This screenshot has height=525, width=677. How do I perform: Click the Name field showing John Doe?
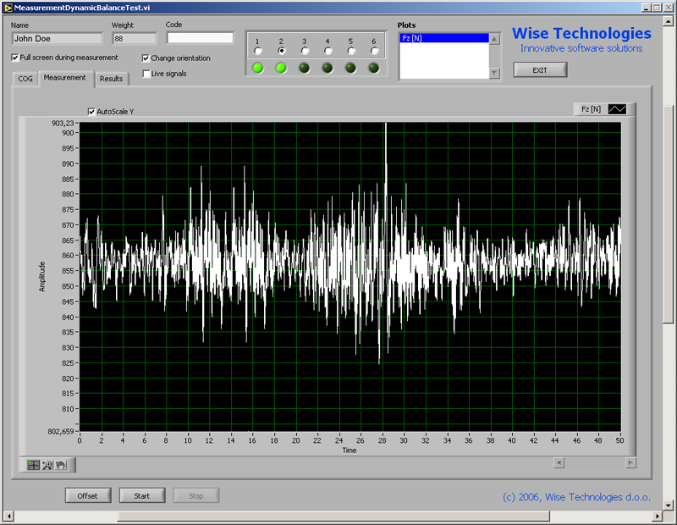click(57, 38)
